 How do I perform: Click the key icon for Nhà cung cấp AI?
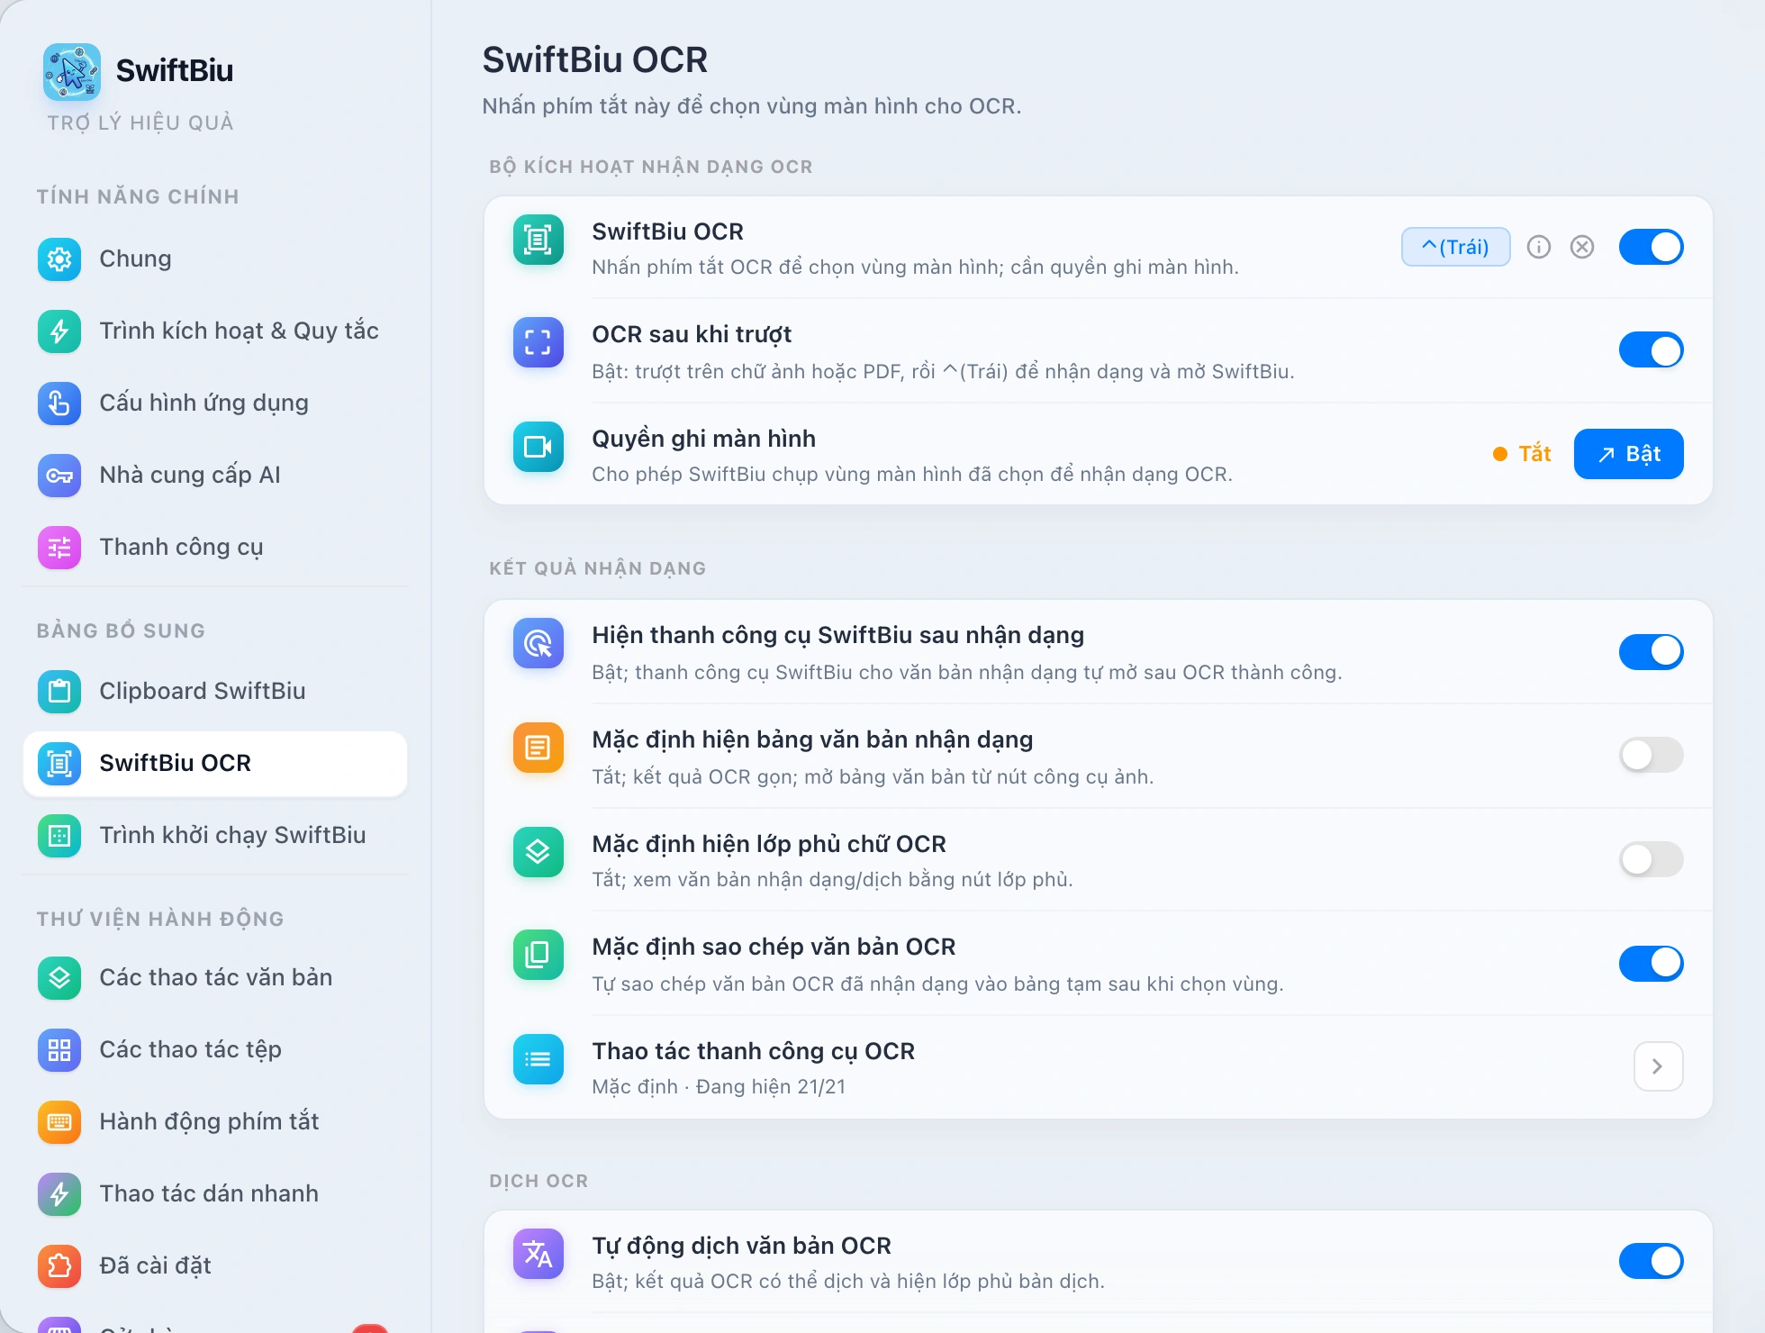59,476
